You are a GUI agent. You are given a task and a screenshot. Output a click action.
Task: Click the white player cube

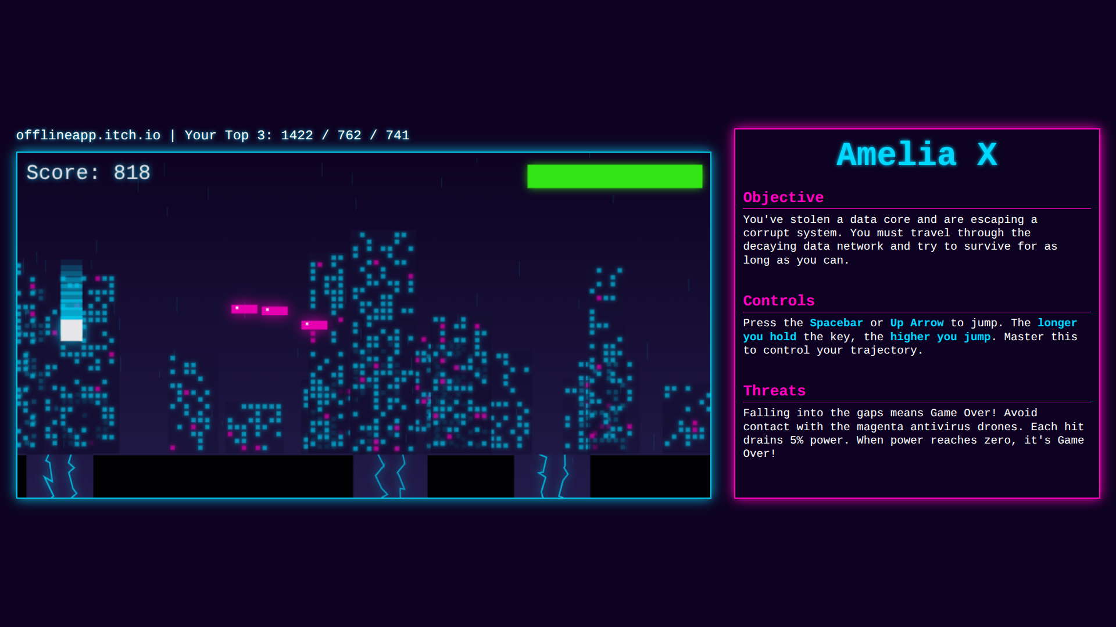coord(71,330)
